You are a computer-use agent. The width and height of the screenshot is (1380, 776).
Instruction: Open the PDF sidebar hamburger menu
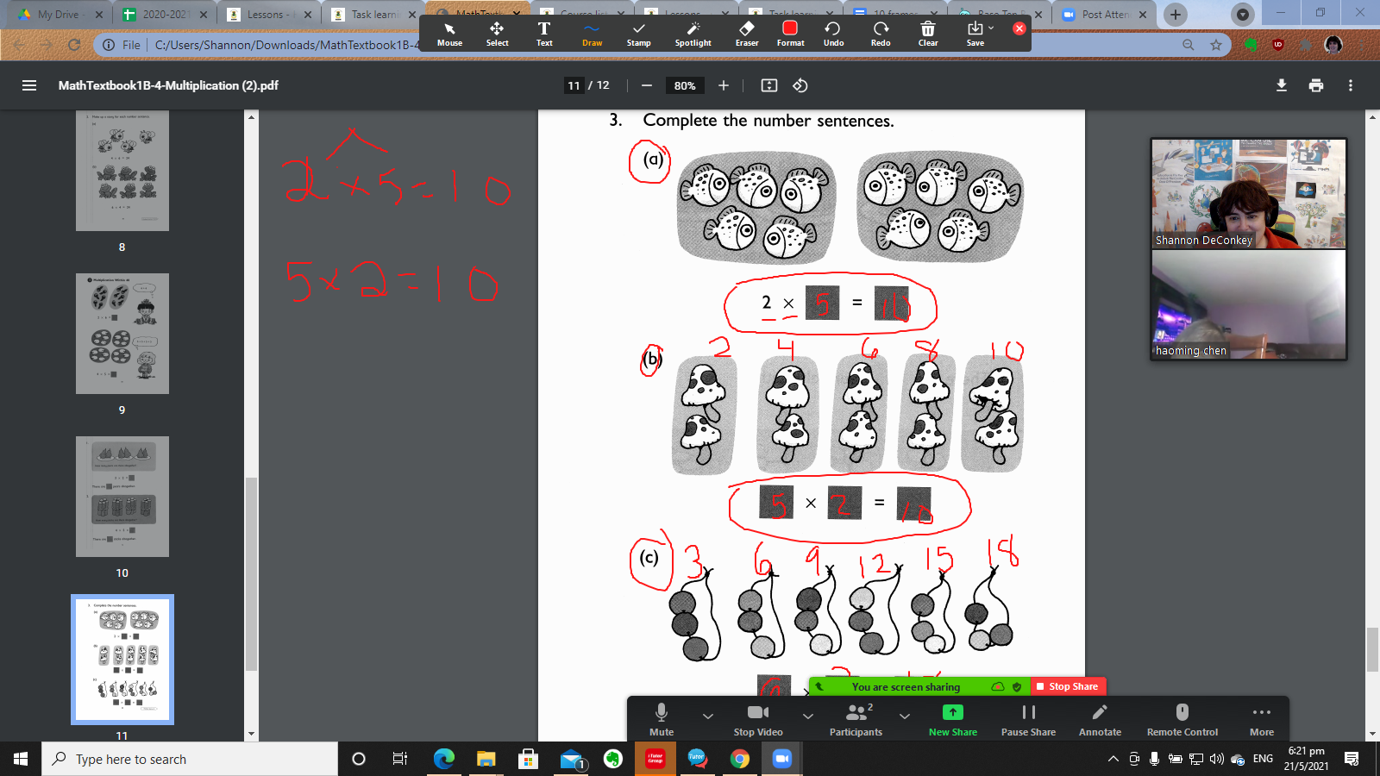point(29,85)
